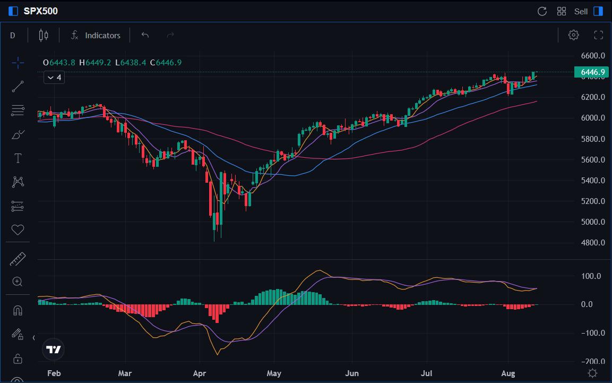Image resolution: width=612 pixels, height=383 pixels.
Task: Toggle visibility of drawing tools favorites
Action: 18,229
